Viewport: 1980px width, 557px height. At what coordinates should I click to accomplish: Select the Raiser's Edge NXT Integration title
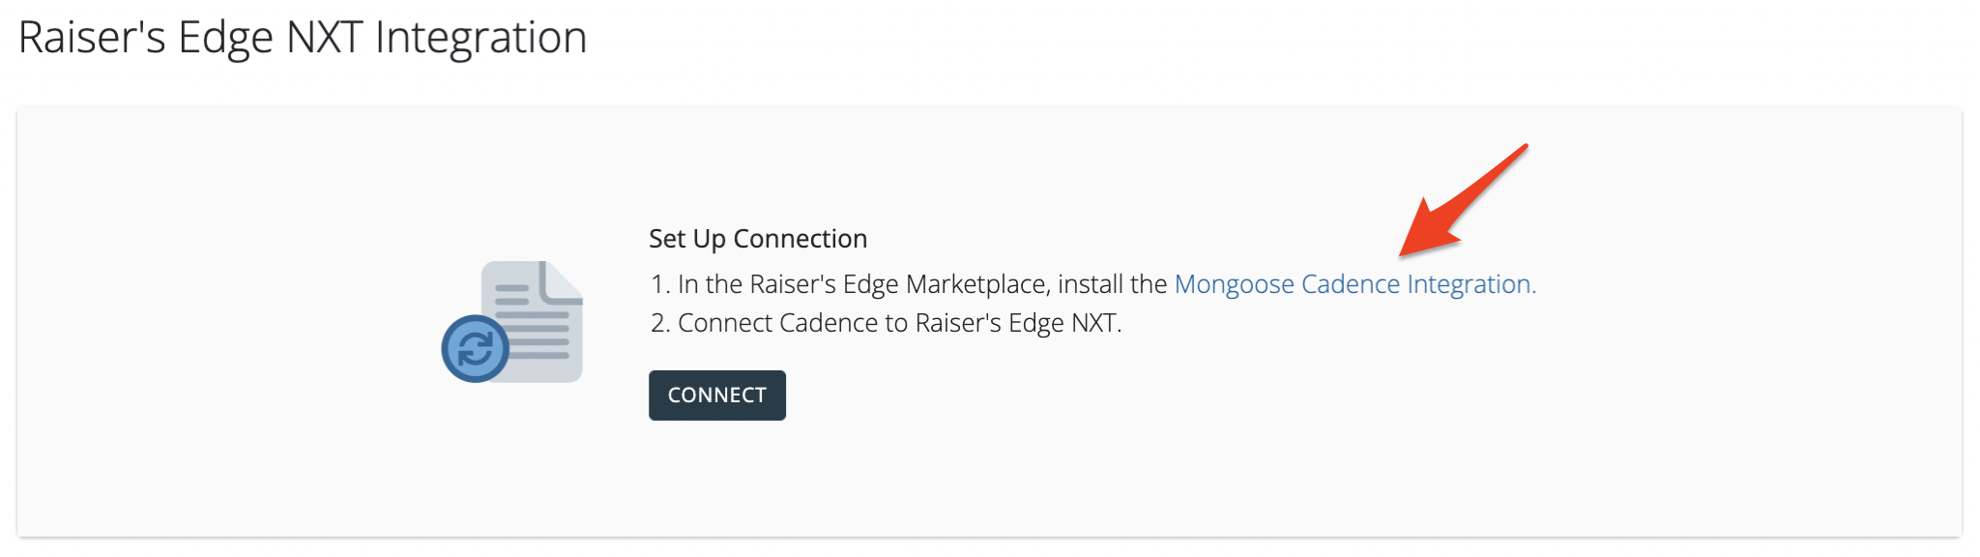click(303, 38)
